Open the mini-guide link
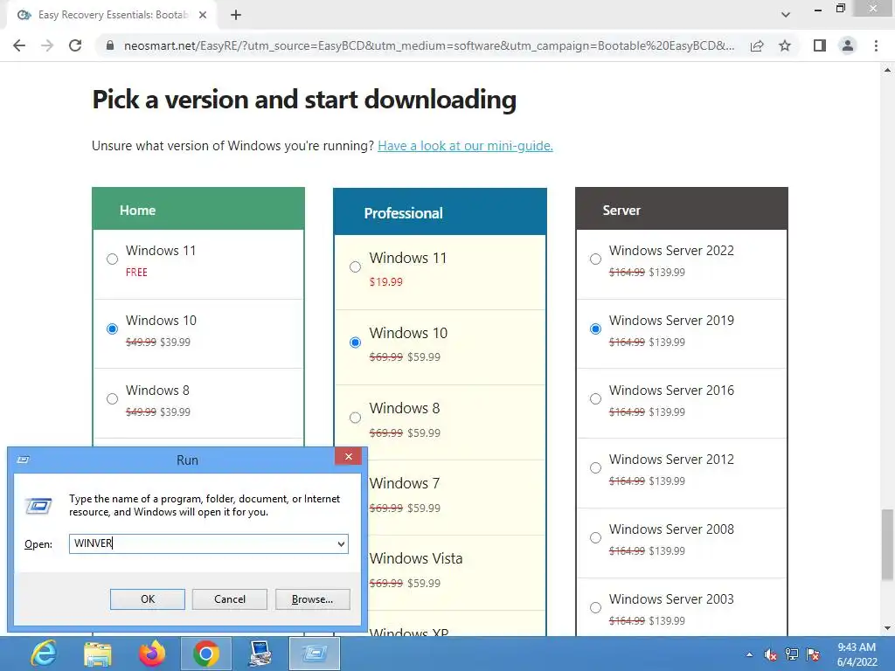The image size is (895, 671). point(465,146)
